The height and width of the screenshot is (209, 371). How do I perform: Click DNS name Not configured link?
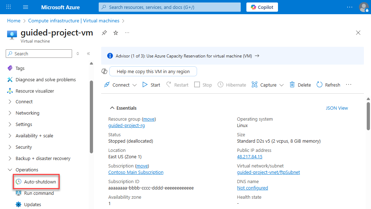(x=252, y=188)
